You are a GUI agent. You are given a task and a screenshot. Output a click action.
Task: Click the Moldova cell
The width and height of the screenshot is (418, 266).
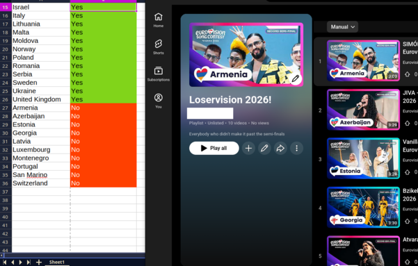point(41,41)
